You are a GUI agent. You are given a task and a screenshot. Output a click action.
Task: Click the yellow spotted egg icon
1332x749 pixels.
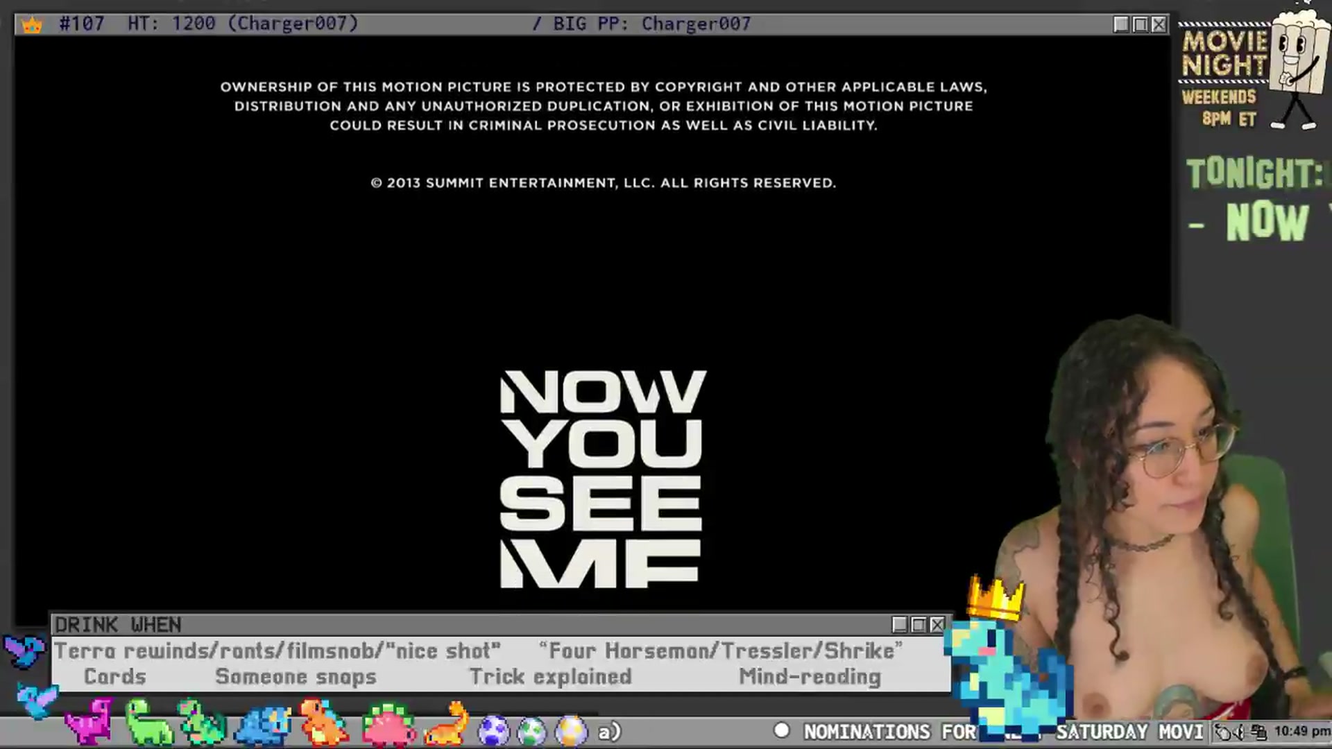point(571,732)
